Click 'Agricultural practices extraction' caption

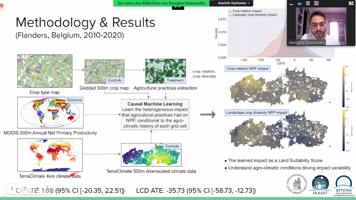pos(165,88)
